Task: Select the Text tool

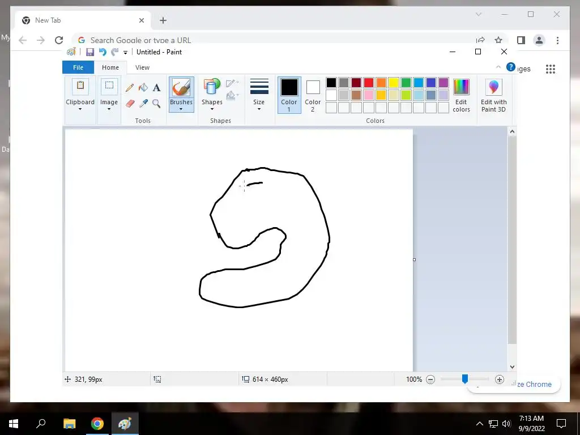Action: pos(156,88)
